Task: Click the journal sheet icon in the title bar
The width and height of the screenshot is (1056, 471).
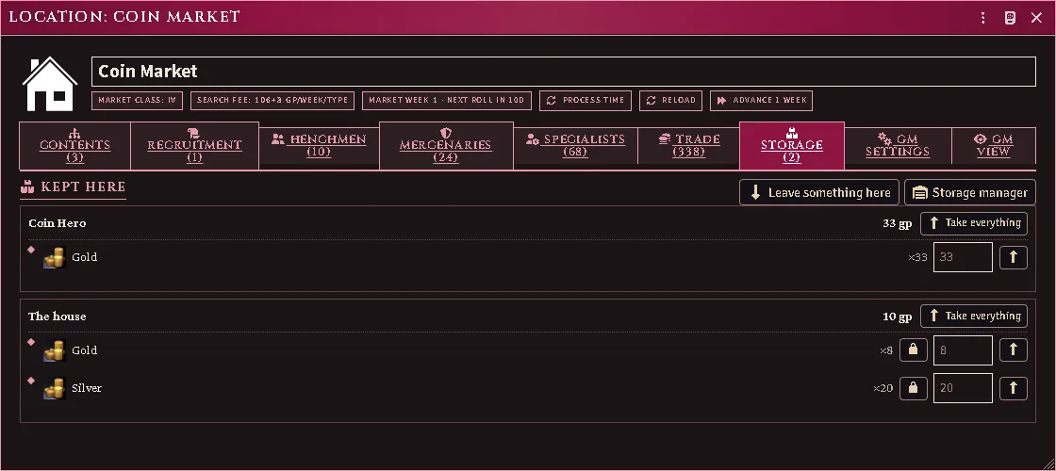Action: click(1010, 18)
